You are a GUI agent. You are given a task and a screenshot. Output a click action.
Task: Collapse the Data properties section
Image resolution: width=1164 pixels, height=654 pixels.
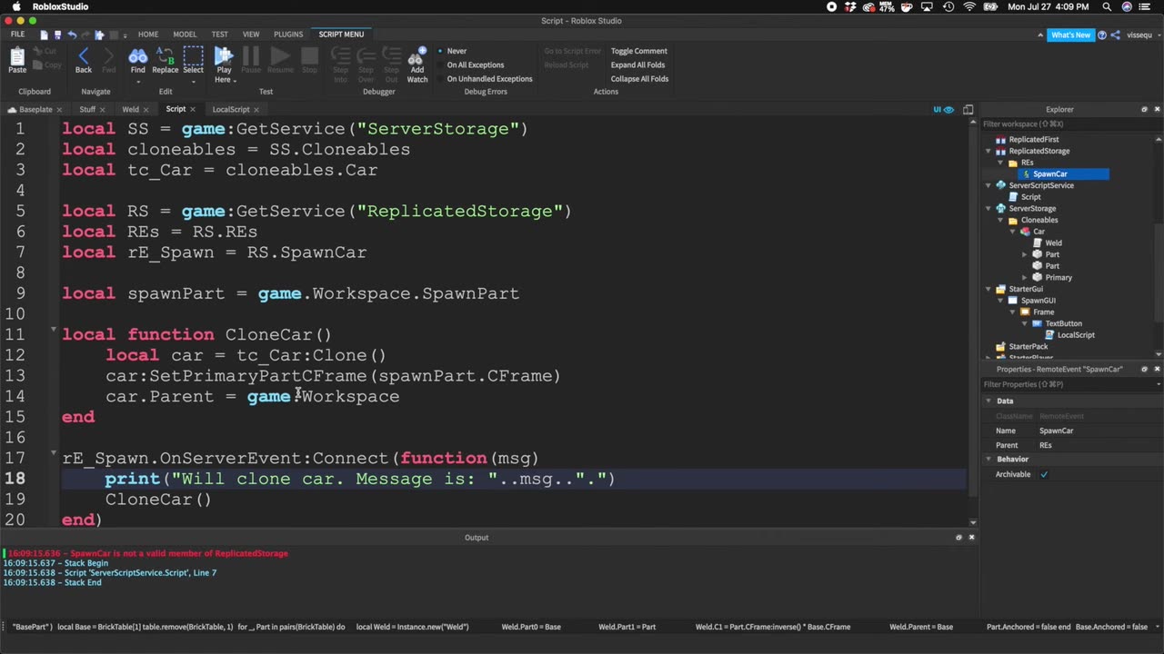[x=989, y=401]
